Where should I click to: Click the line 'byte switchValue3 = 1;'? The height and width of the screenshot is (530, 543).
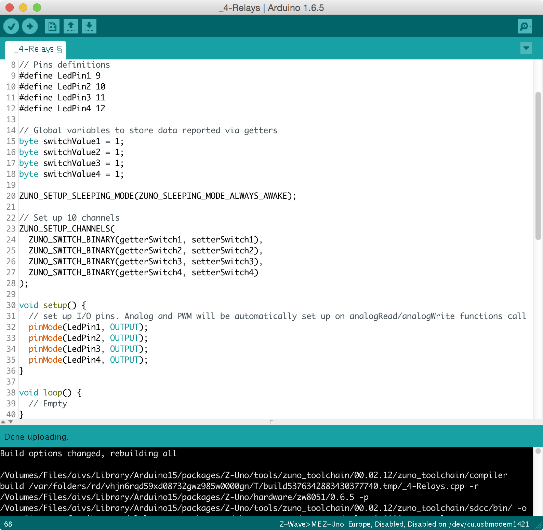pos(71,163)
